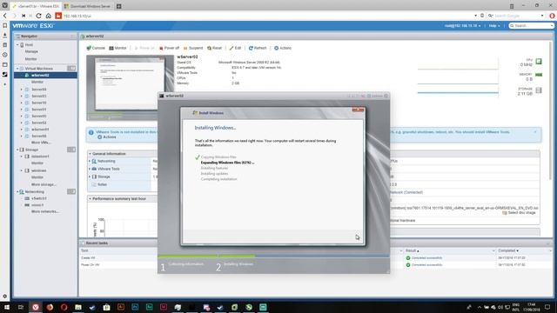Screen dimensions: 557x313
Task: Click the Storage usage icon
Action: click(539, 90)
